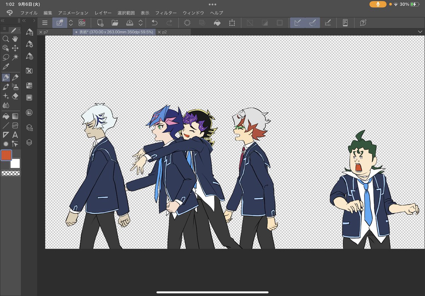Open the フィルター menu
The width and height of the screenshot is (425, 296).
tap(166, 13)
